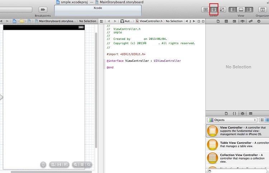The image size is (269, 173).
Task: Open the Automatic assistant mode menu
Action: point(127,21)
